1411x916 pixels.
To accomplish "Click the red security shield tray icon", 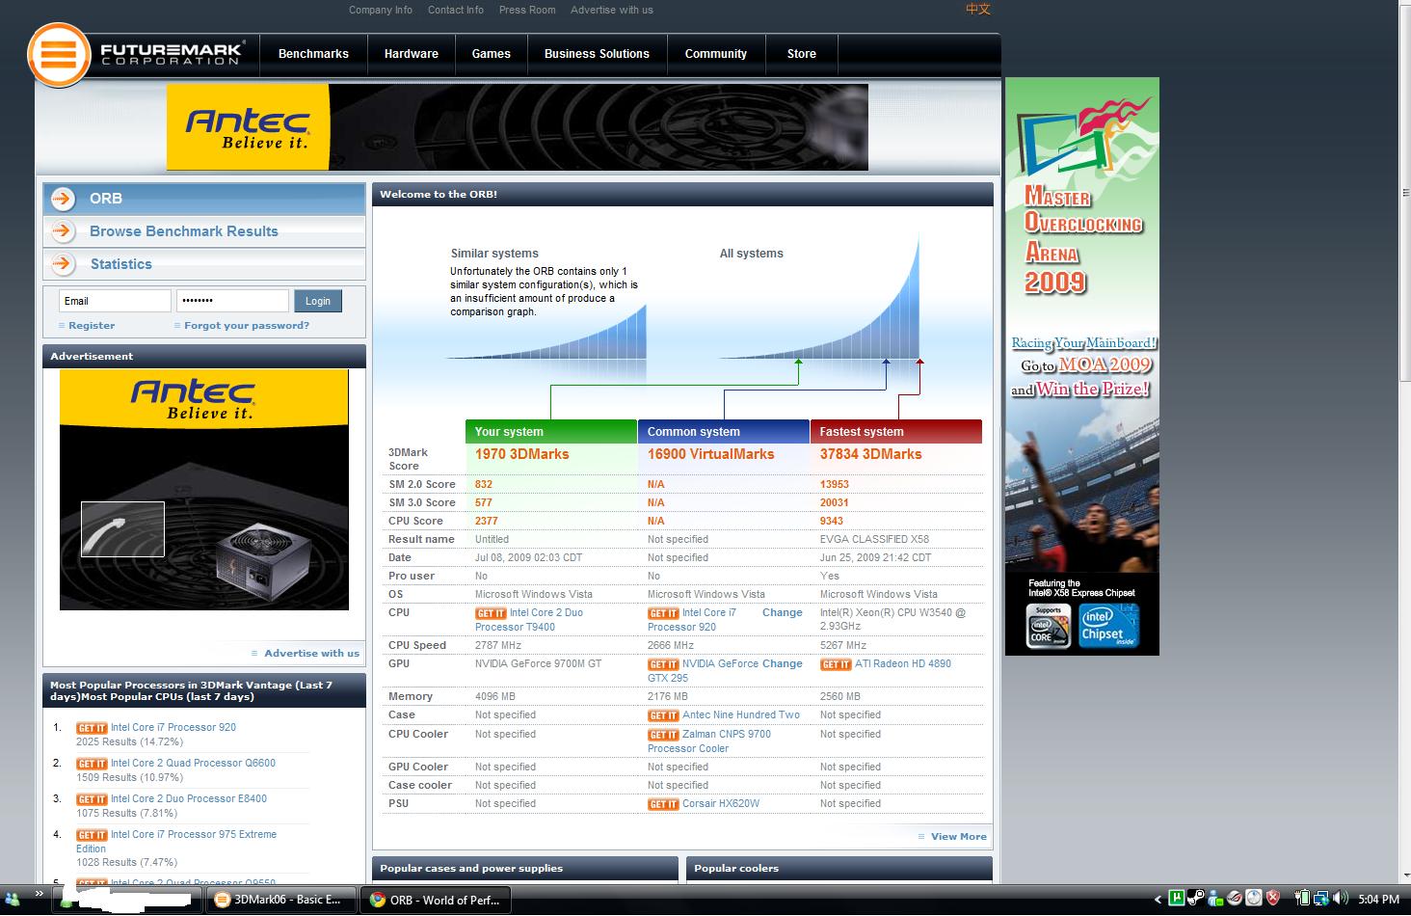I will tap(1273, 899).
